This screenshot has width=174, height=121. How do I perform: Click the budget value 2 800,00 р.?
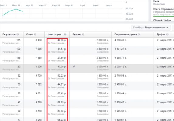coord(102,40)
